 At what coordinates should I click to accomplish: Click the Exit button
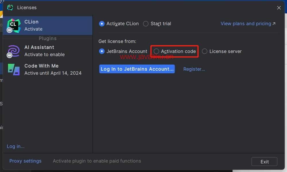point(264,162)
